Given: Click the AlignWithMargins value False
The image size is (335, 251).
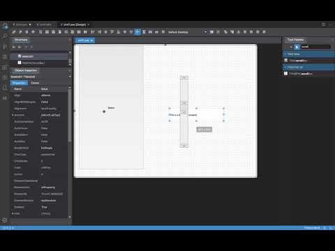Looking at the screenshot, I should (x=45, y=102).
